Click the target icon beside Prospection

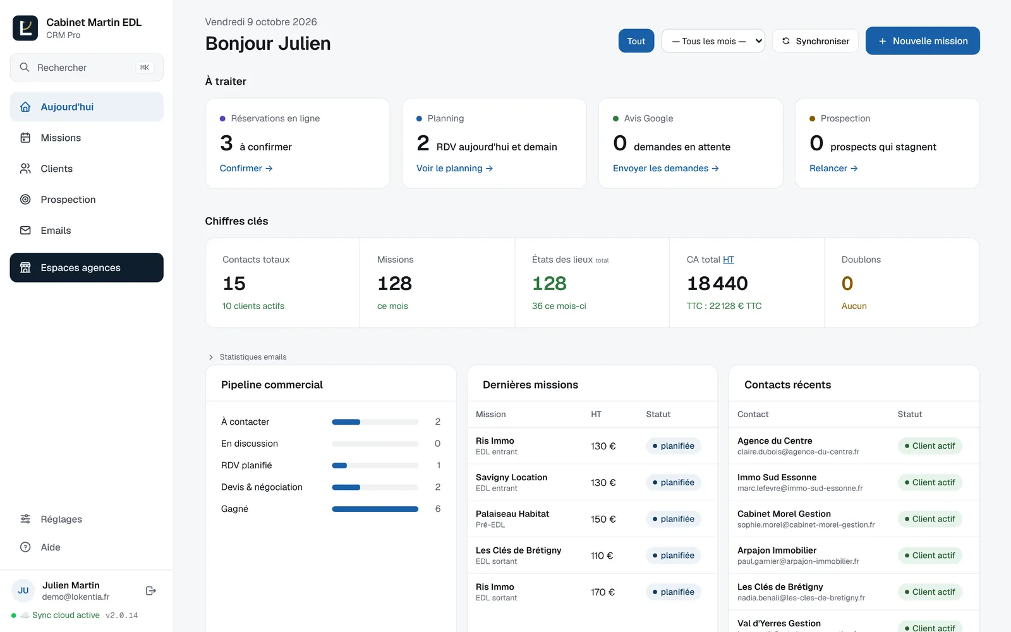[25, 200]
